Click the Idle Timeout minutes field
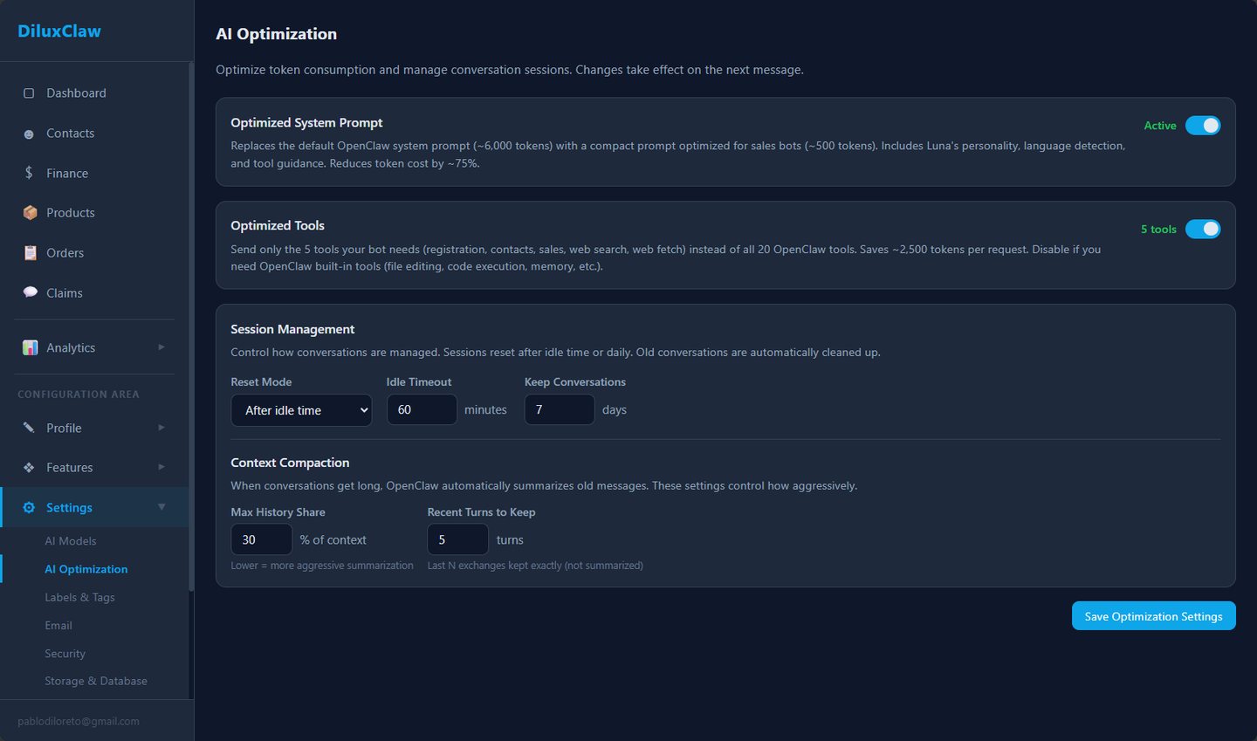1257x741 pixels. (422, 409)
